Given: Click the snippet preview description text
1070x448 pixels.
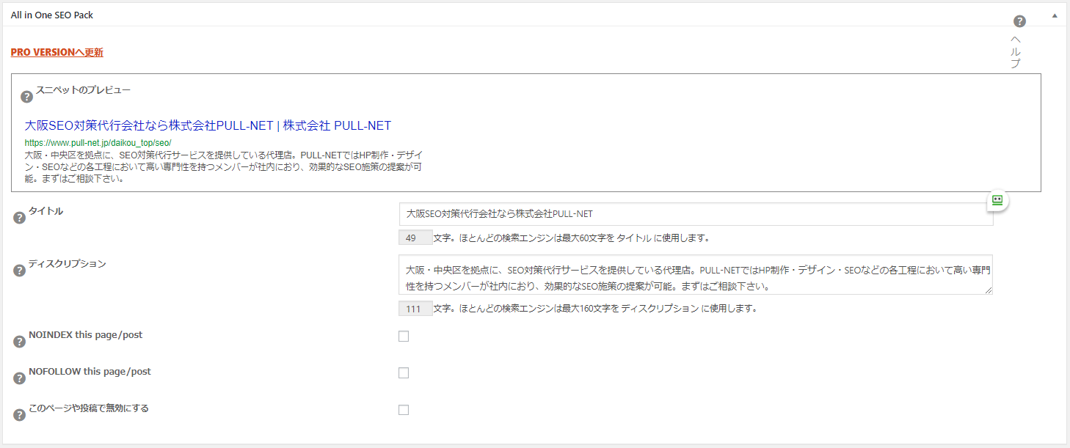Looking at the screenshot, I should pos(224,167).
